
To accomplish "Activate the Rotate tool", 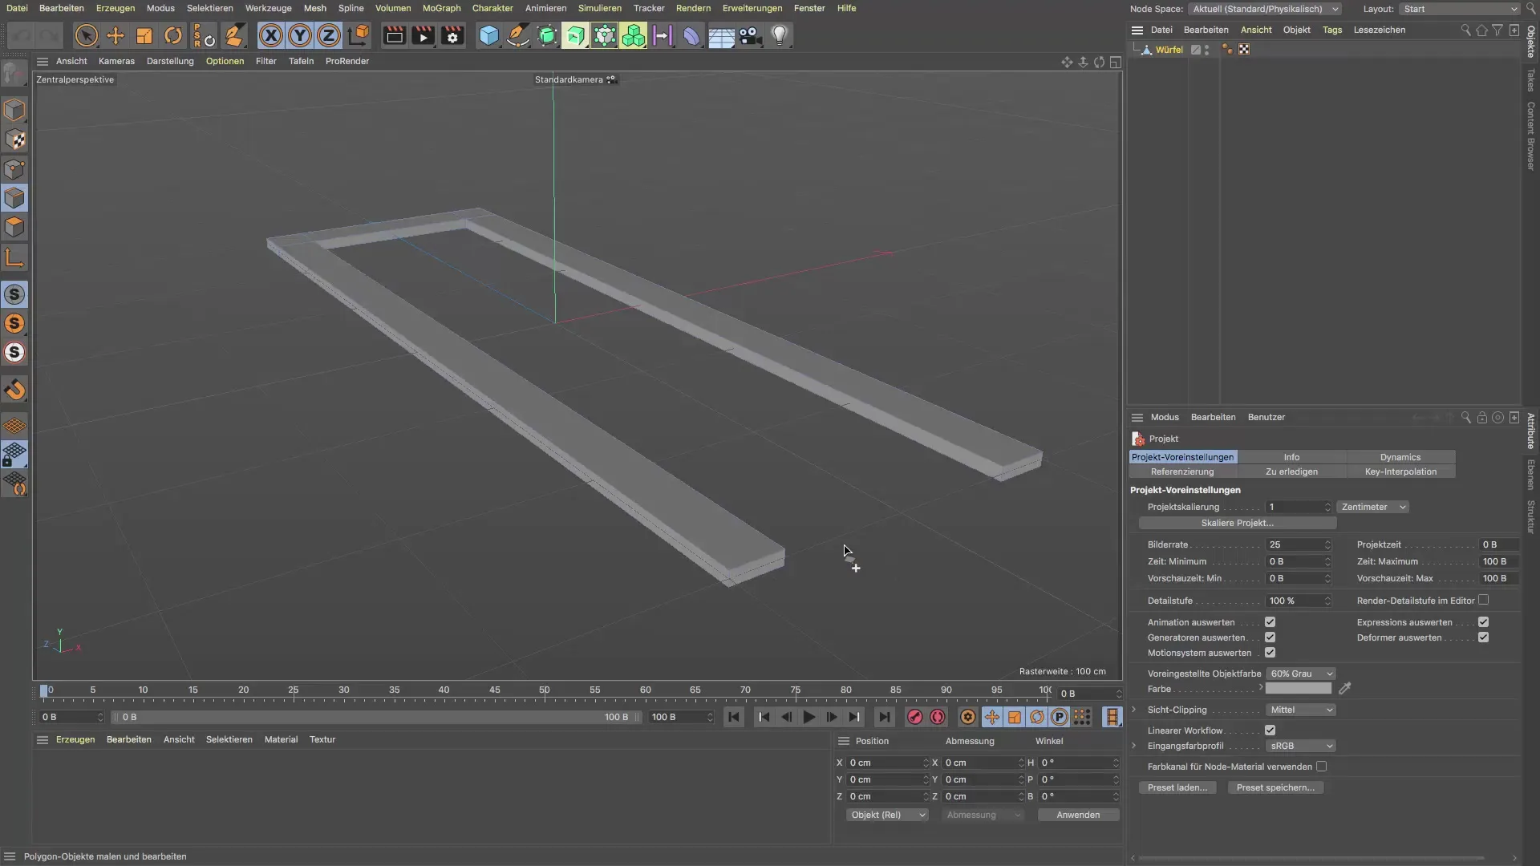I will 173,35.
